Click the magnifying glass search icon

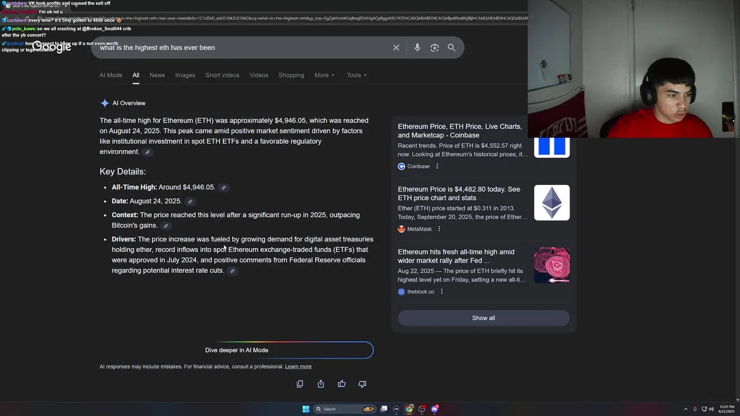[x=452, y=47]
